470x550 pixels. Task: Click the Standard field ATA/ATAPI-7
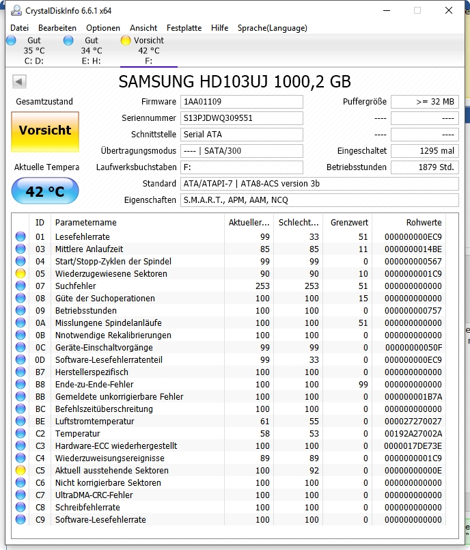pyautogui.click(x=320, y=184)
